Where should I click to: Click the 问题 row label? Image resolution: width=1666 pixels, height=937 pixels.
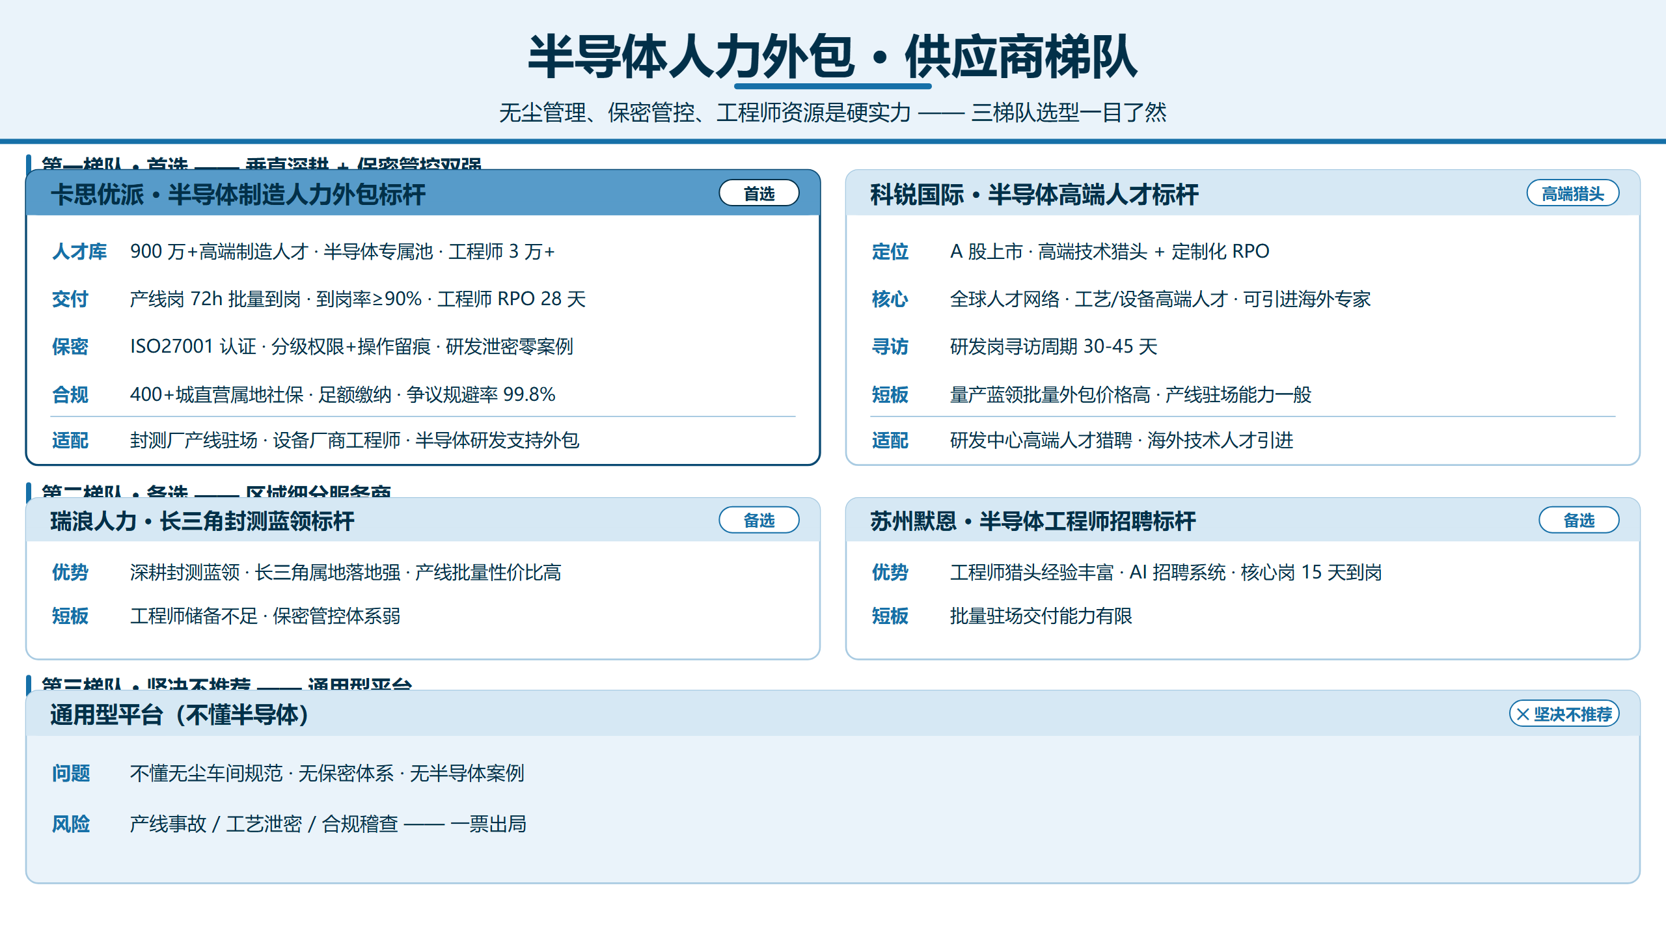(71, 774)
